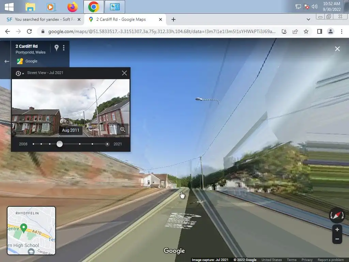Open the Chrome profile avatar menu

click(x=331, y=31)
